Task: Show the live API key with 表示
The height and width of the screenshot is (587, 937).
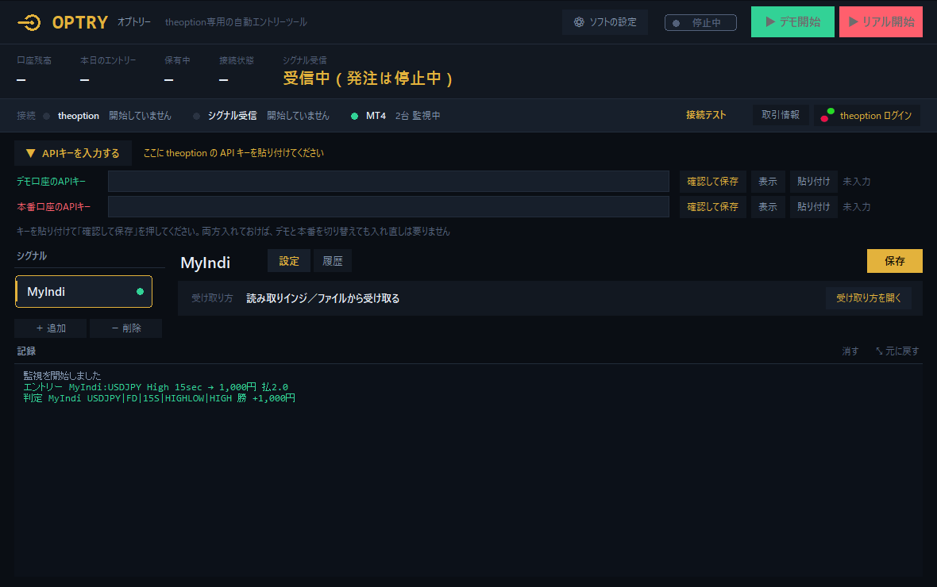Action: (x=768, y=206)
